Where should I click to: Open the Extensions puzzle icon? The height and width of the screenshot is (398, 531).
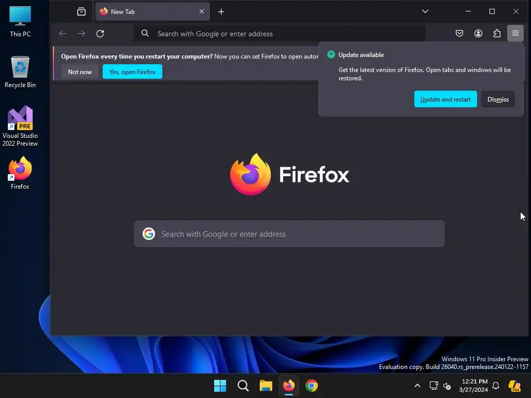point(497,33)
